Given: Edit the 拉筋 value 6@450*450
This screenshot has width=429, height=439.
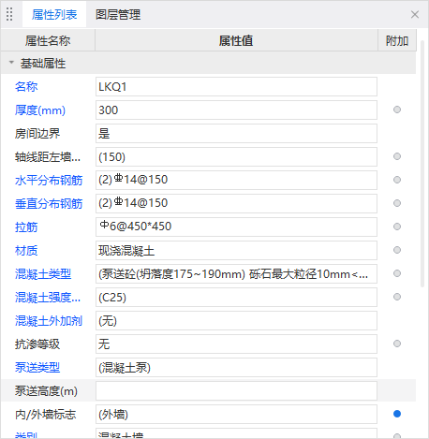Looking at the screenshot, I should click(236, 227).
